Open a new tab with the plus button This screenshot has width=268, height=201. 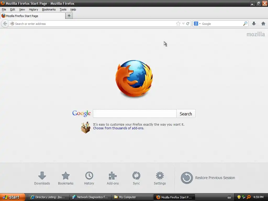[x=69, y=16]
